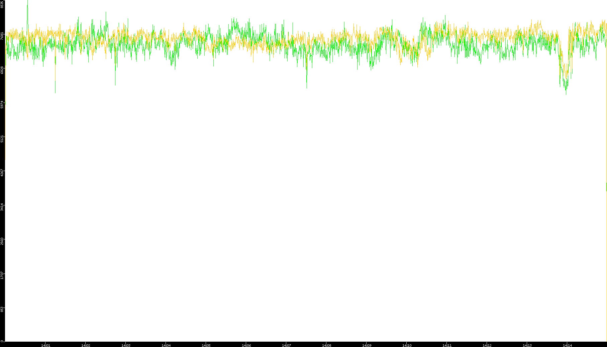Click the 1707 y-axis label

click(2, 276)
